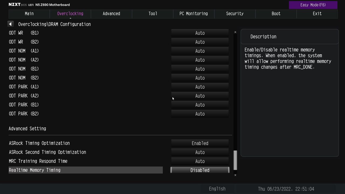
Task: Click the Easy Mode(F6) button
Action: [x=313, y=5]
